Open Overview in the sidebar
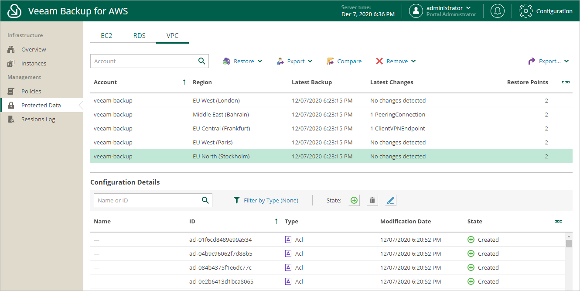 (x=34, y=50)
